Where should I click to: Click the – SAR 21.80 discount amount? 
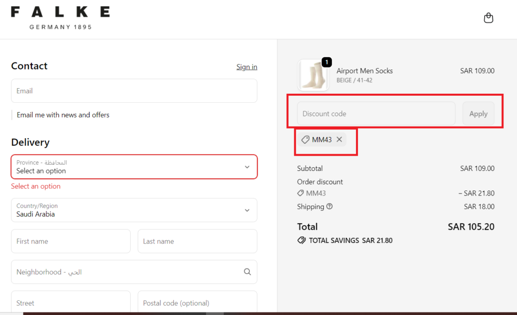point(477,193)
